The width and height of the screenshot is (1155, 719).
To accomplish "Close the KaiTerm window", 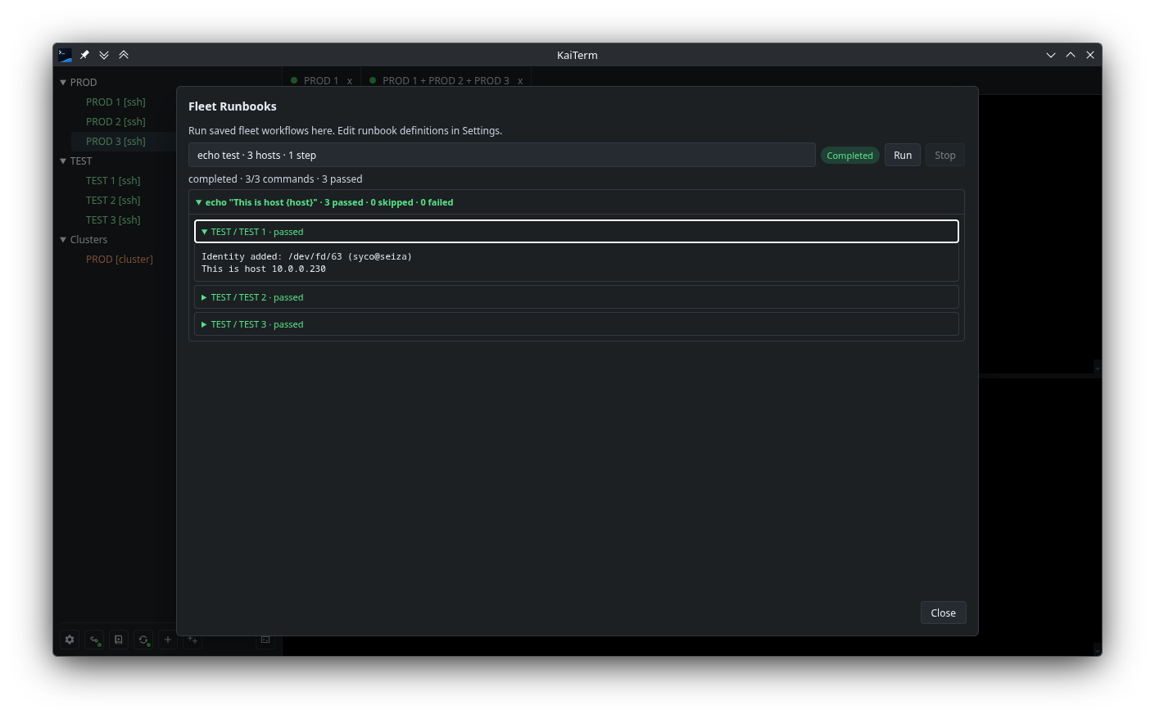I will (x=1090, y=55).
